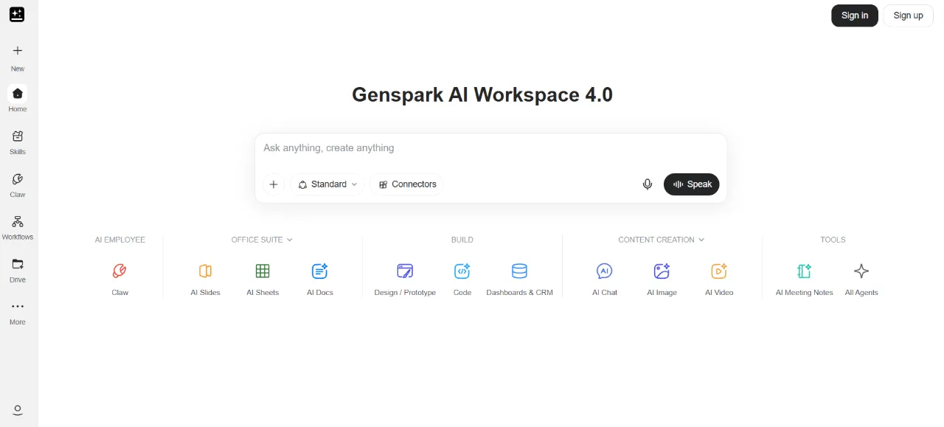This screenshot has width=944, height=427.
Task: Click the Sign up button
Action: point(908,15)
